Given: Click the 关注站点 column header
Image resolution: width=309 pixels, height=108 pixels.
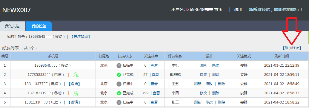Looking at the screenshot, I should pos(151,56).
